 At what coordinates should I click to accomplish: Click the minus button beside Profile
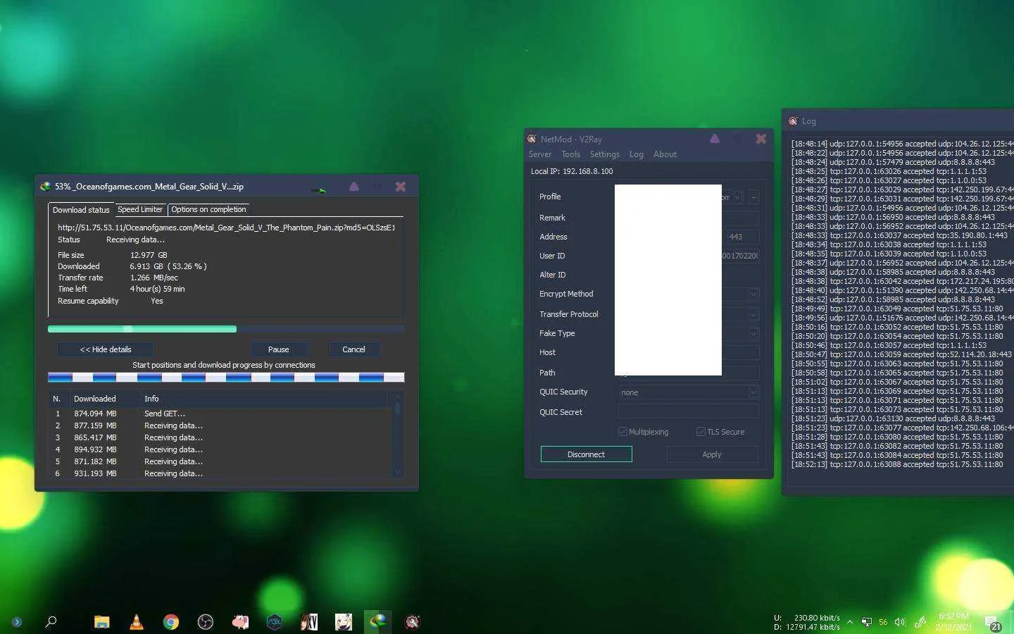(x=753, y=197)
